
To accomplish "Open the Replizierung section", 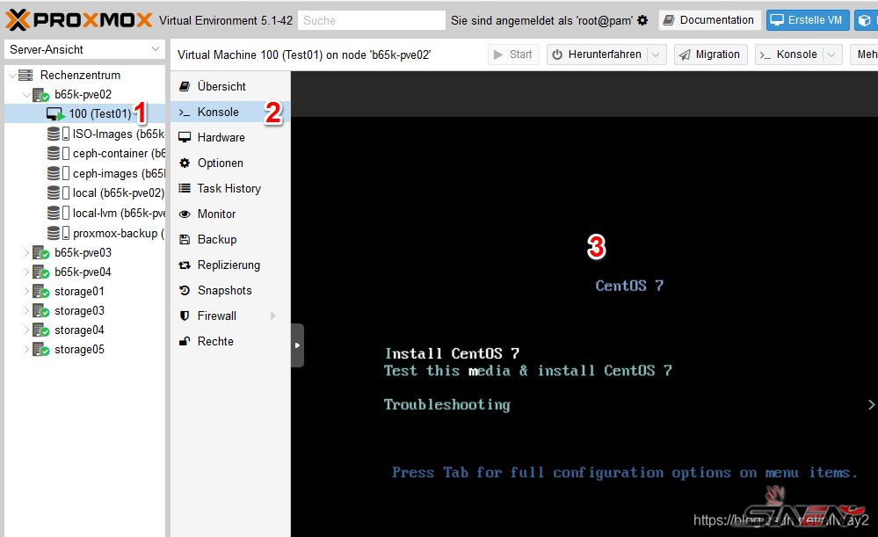I will coord(230,265).
